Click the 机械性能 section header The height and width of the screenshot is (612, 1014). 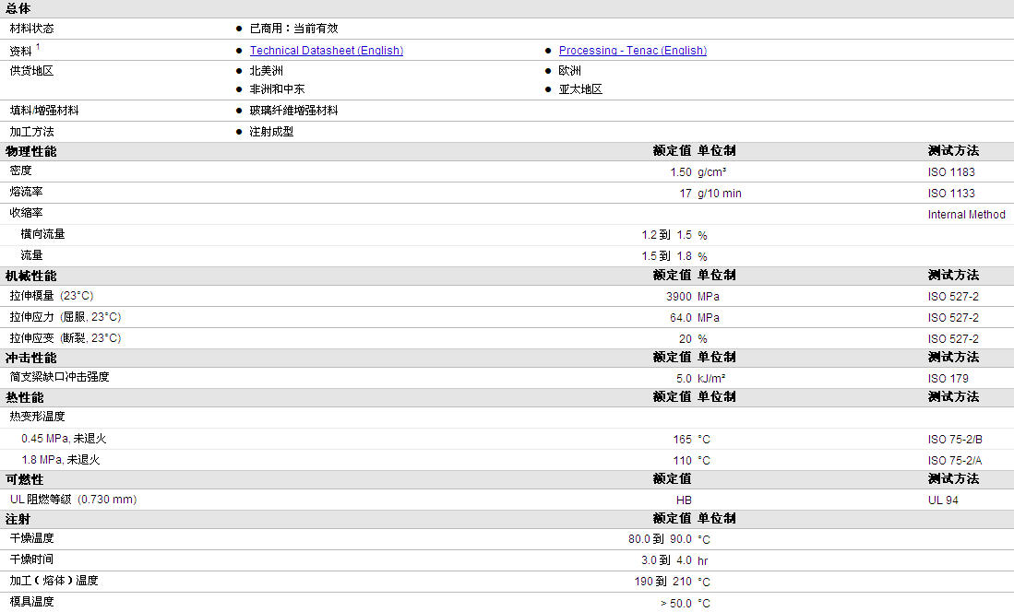point(31,276)
